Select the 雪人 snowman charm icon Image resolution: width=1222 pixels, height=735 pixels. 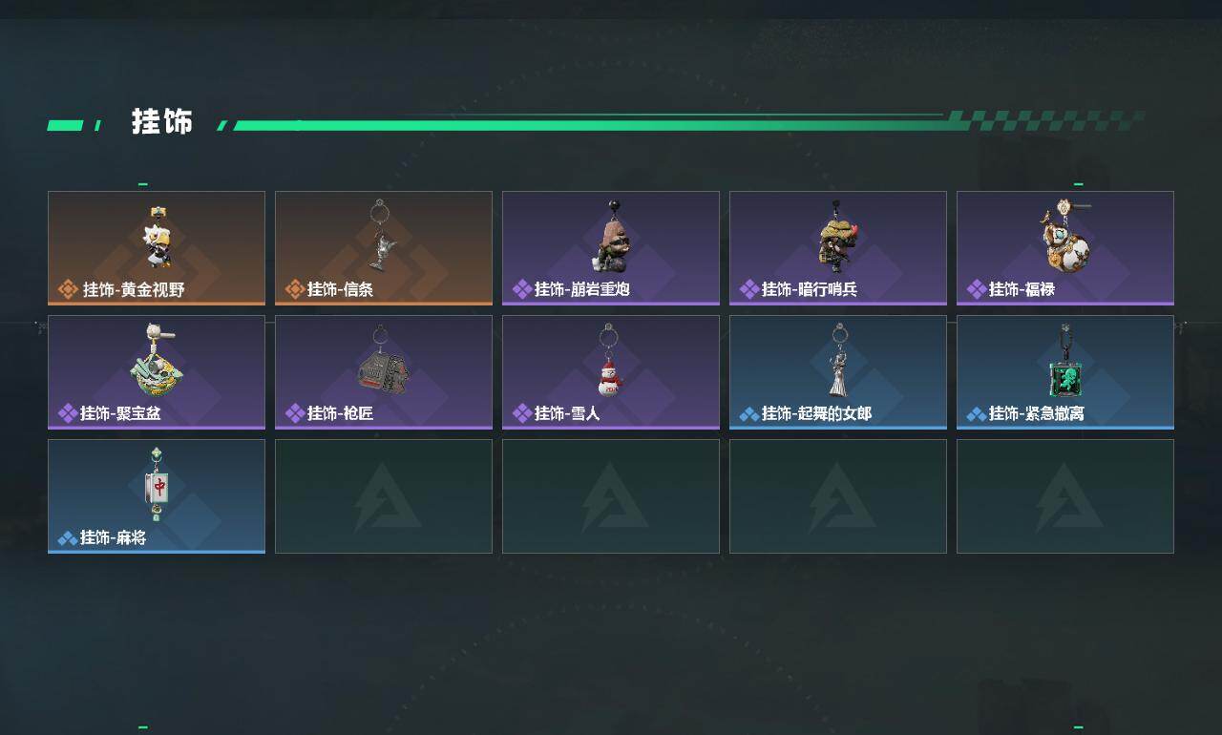point(610,360)
